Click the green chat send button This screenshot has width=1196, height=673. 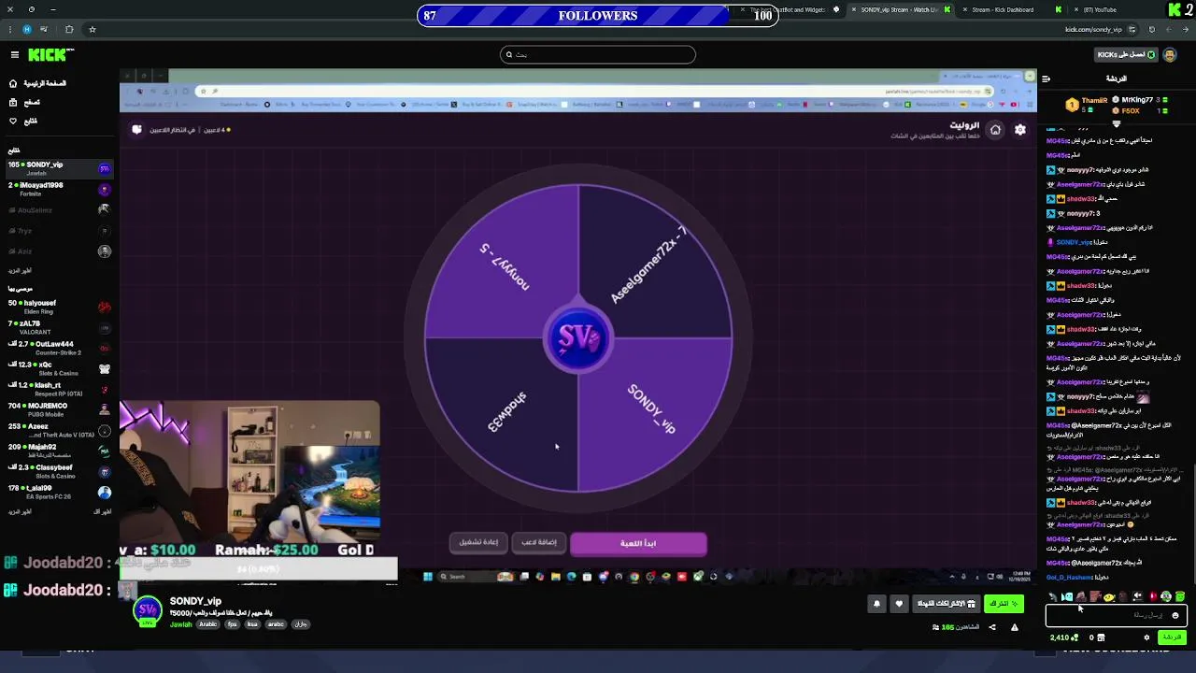[1172, 637]
